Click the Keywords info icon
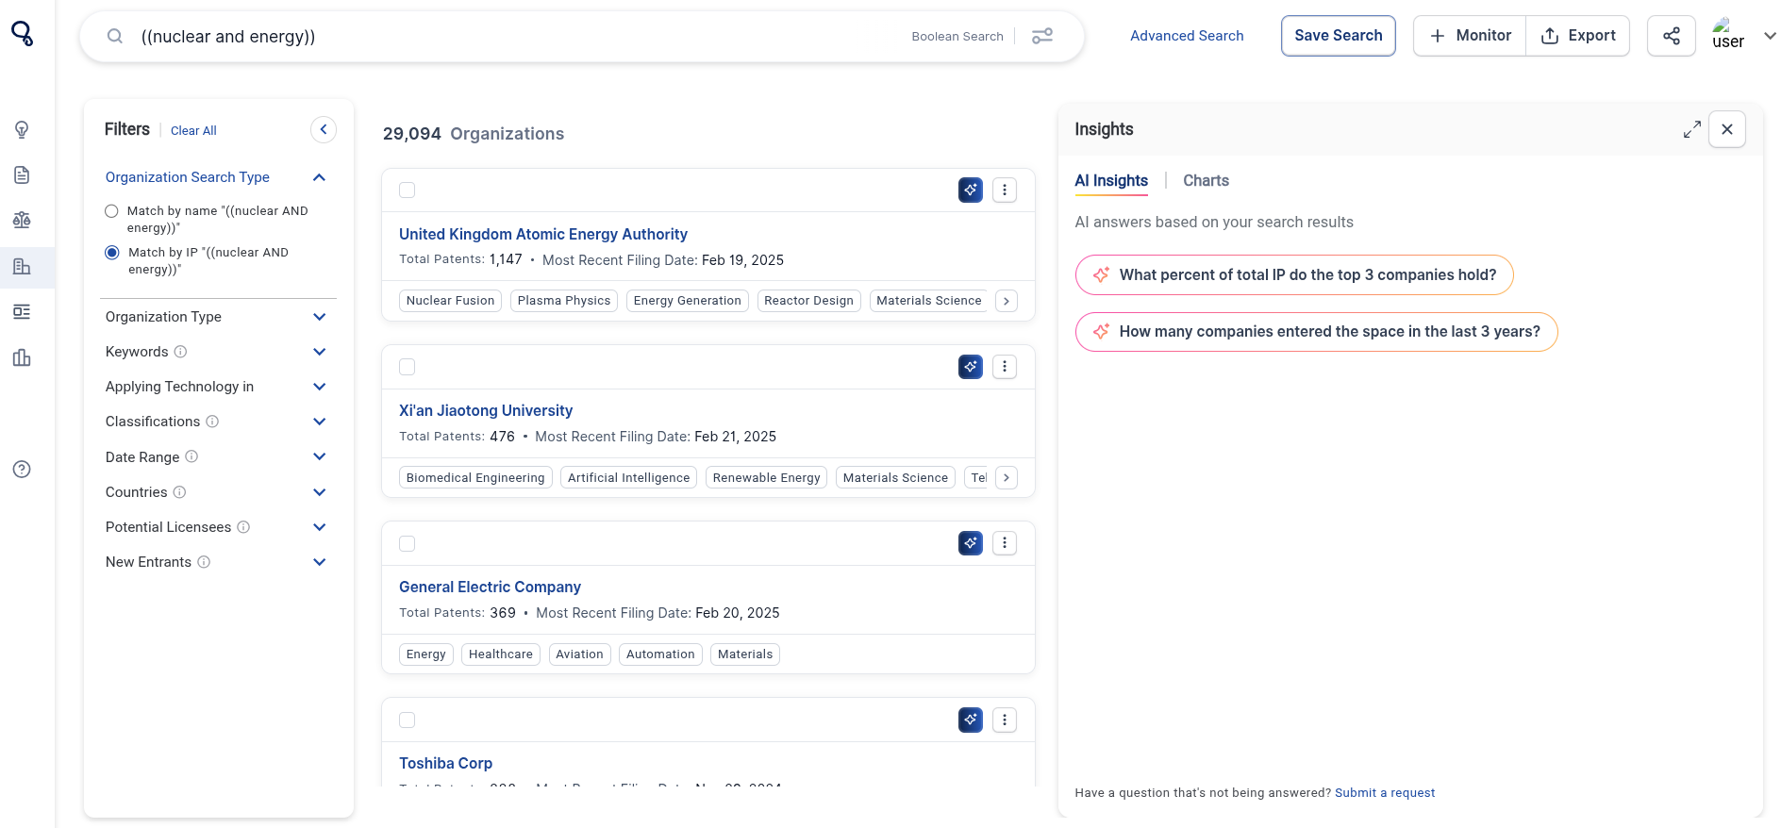This screenshot has height=828, width=1781. (x=181, y=352)
